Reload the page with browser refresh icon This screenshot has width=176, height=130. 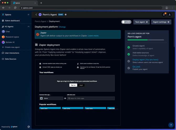pos(15,8)
